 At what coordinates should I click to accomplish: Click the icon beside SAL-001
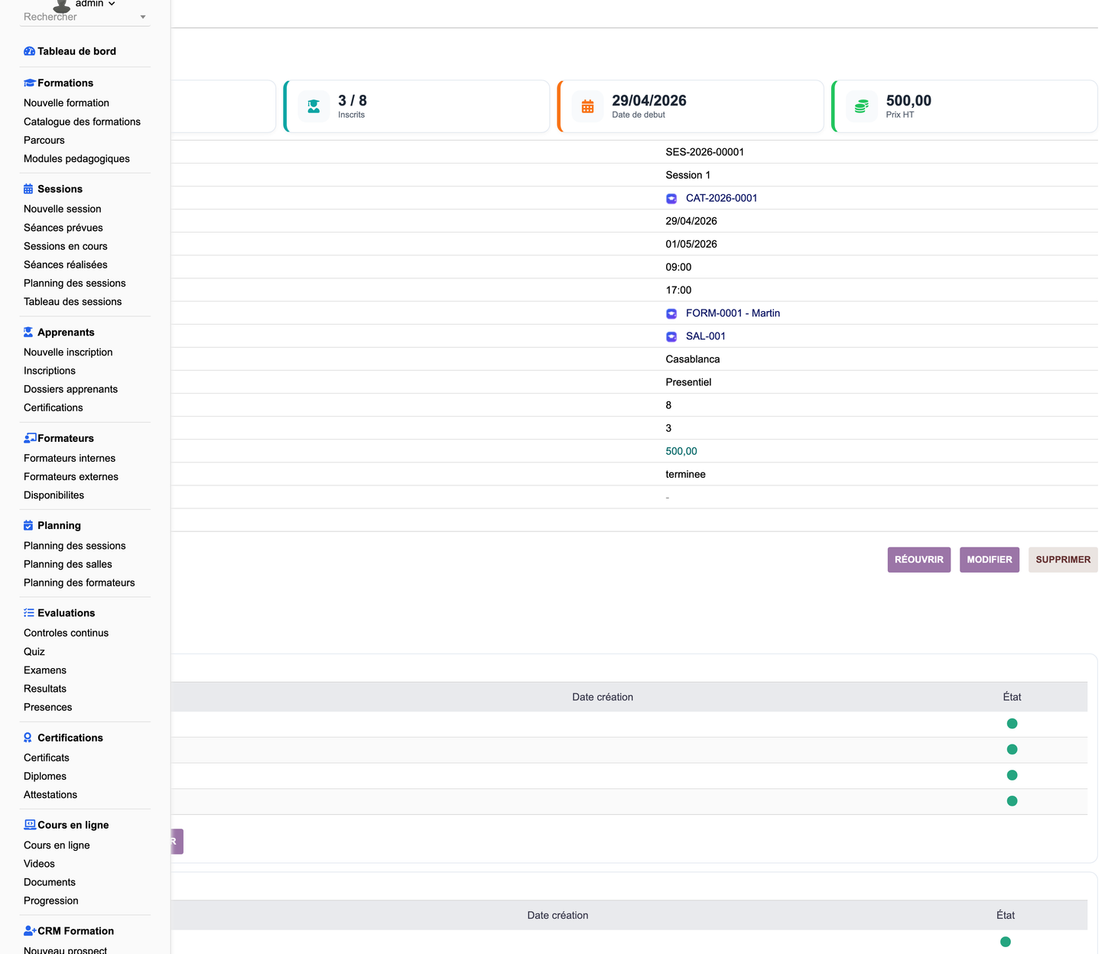[x=671, y=336]
